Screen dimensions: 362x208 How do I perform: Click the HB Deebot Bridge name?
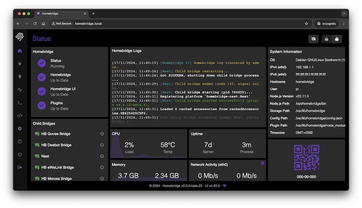(x=56, y=145)
